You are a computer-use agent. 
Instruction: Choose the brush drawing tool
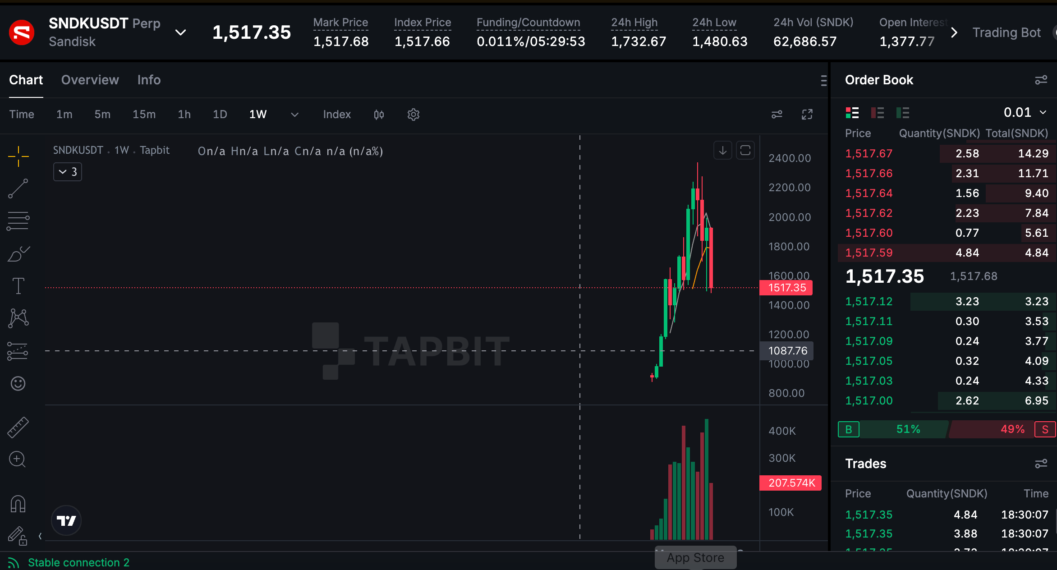[x=18, y=254]
